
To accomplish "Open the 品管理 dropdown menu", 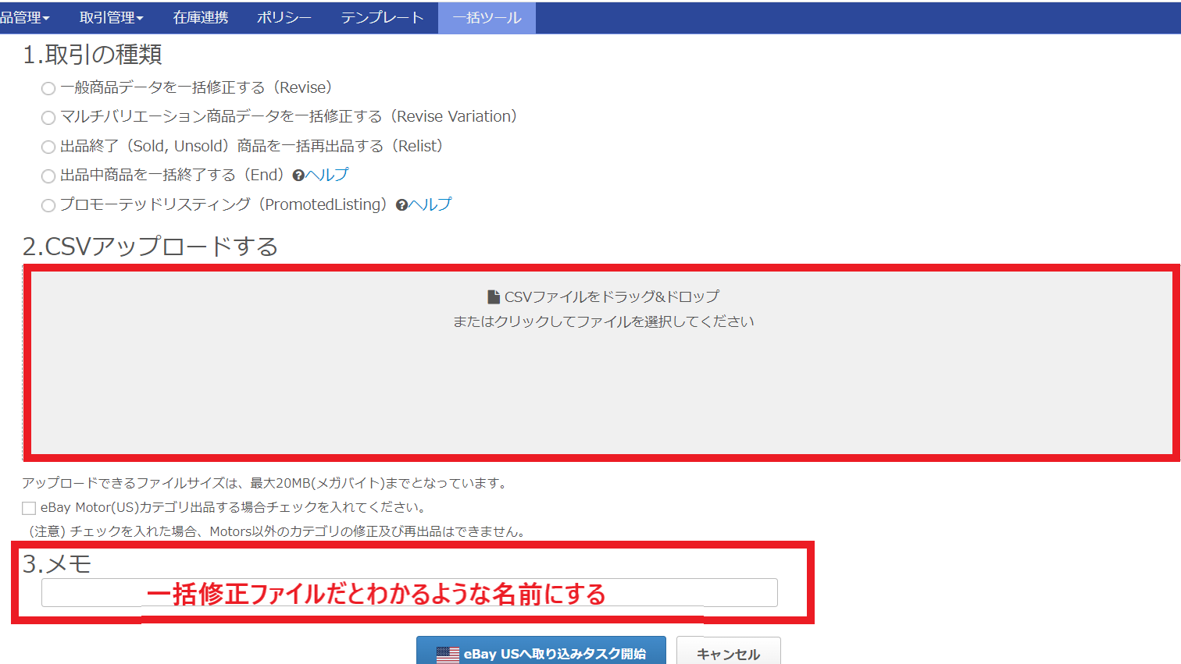I will tap(25, 18).
